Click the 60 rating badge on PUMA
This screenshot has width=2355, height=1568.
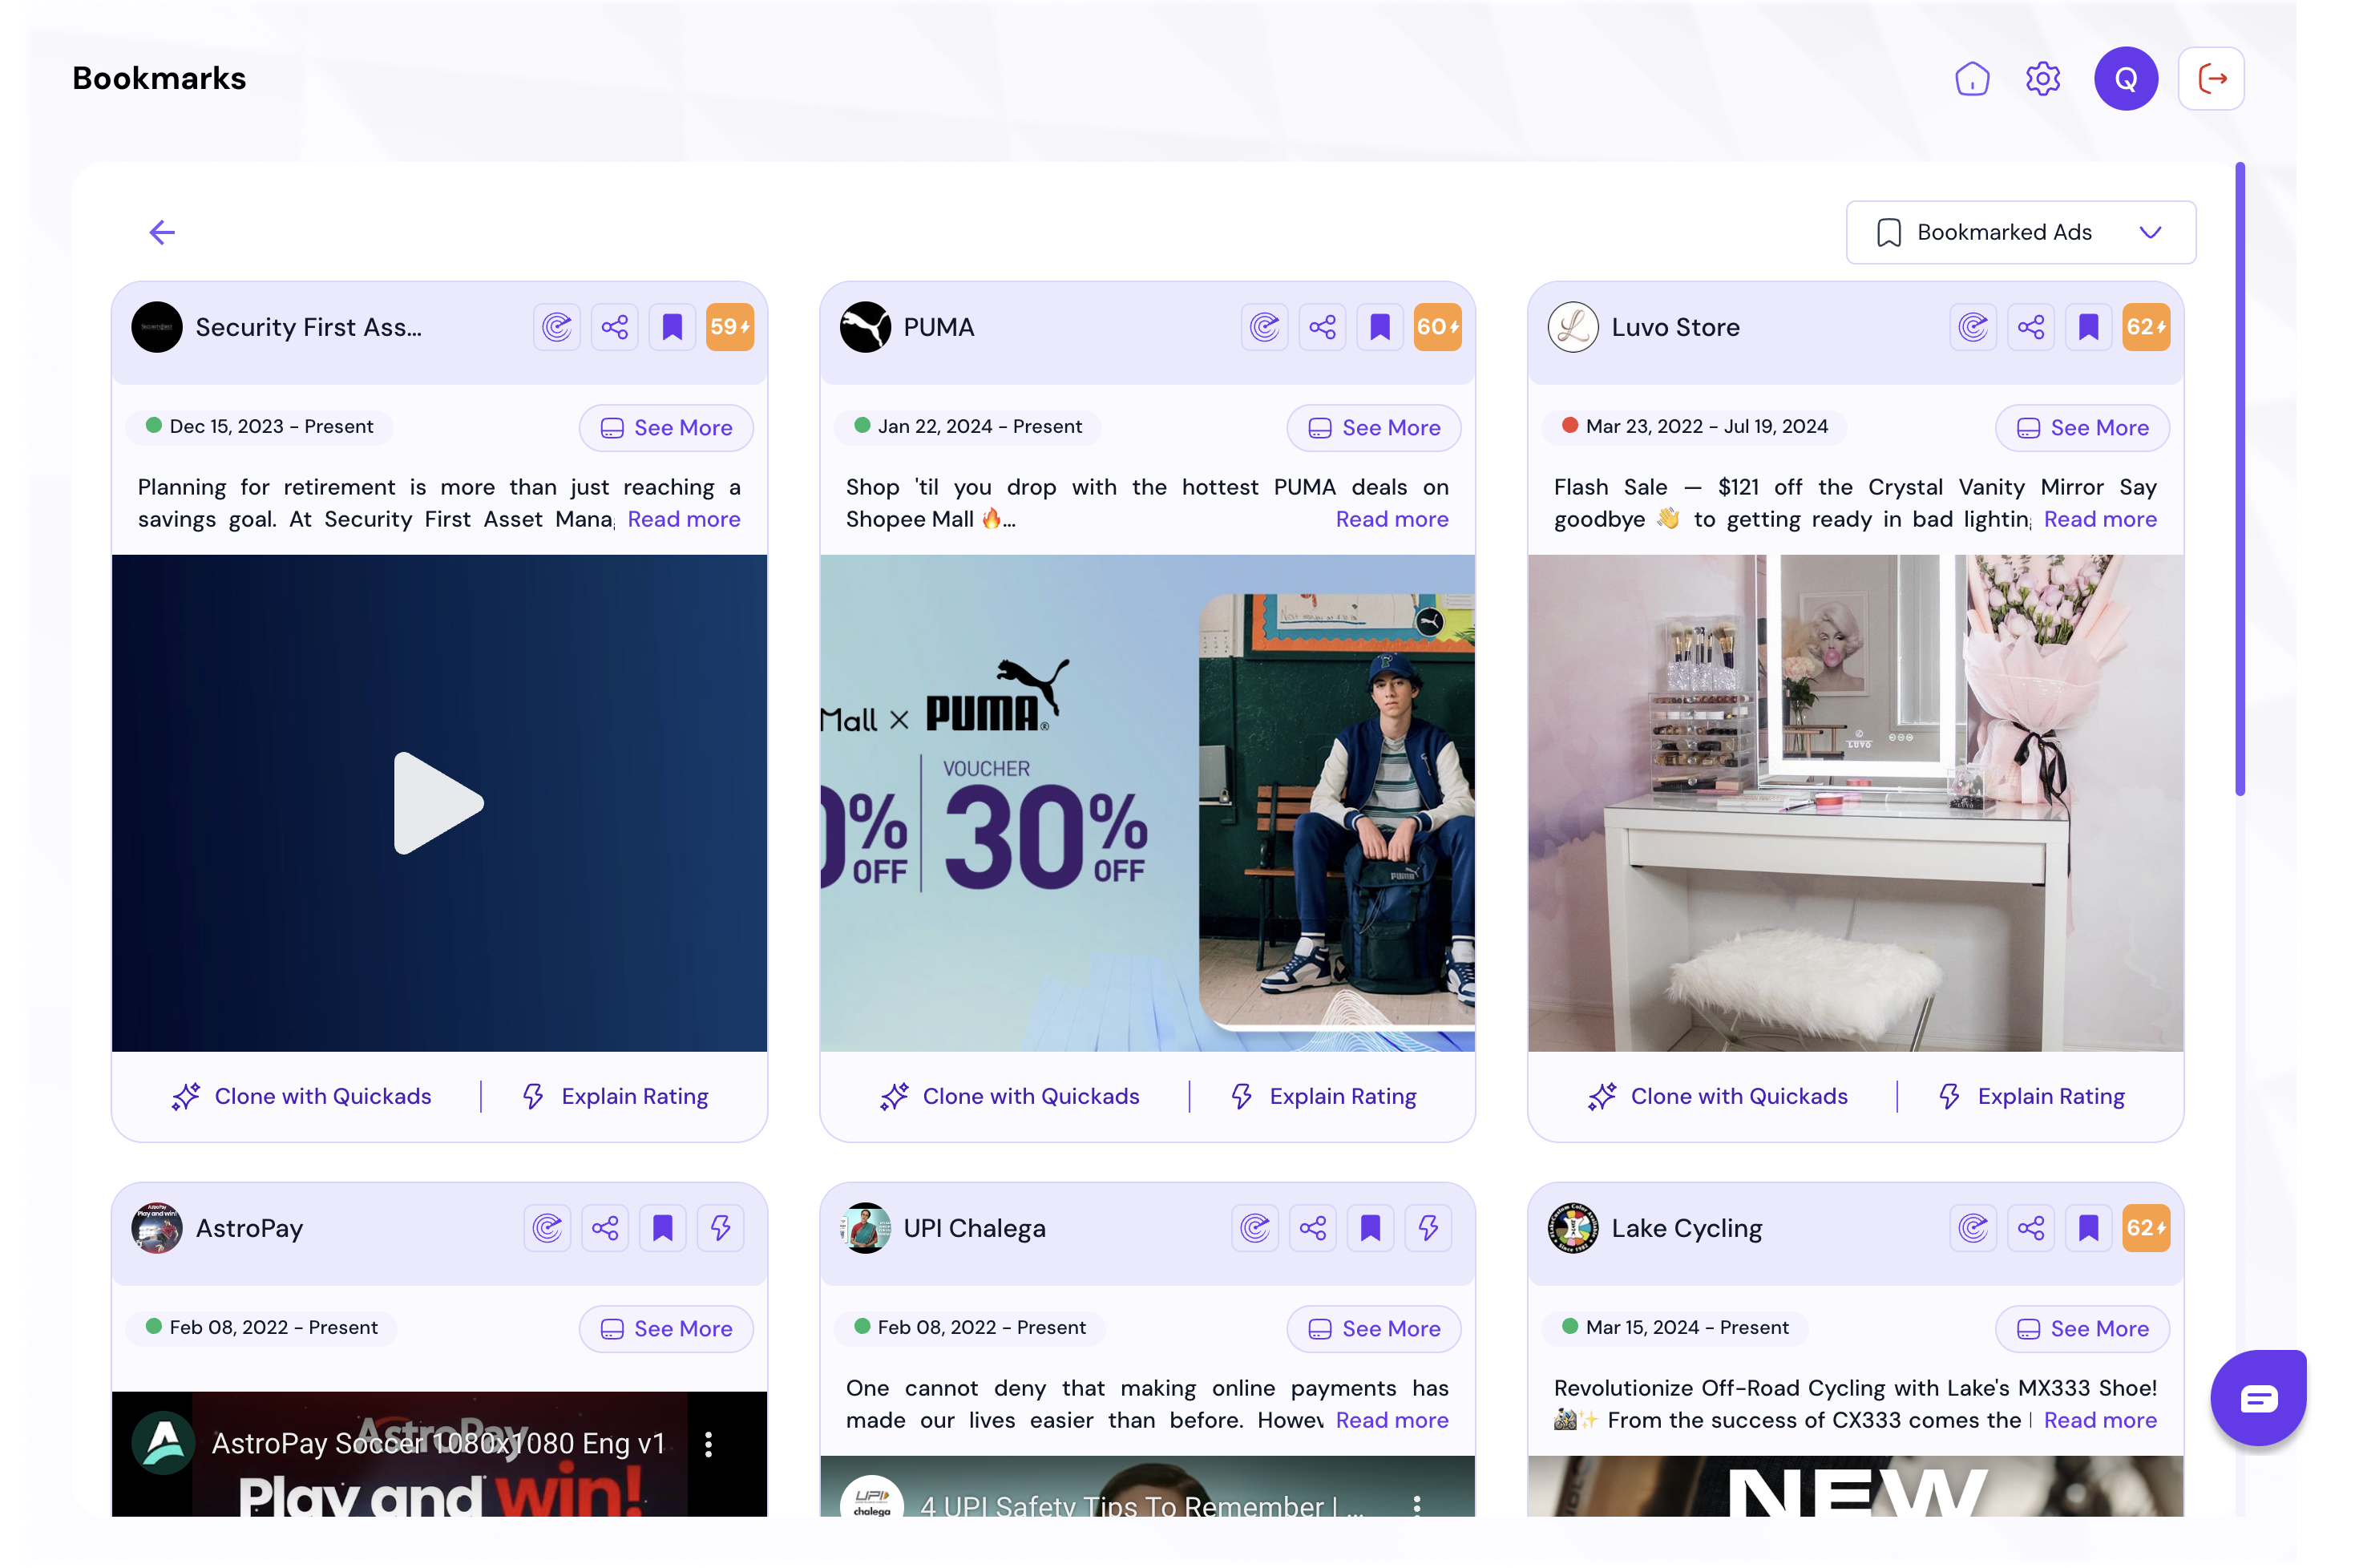click(1437, 327)
